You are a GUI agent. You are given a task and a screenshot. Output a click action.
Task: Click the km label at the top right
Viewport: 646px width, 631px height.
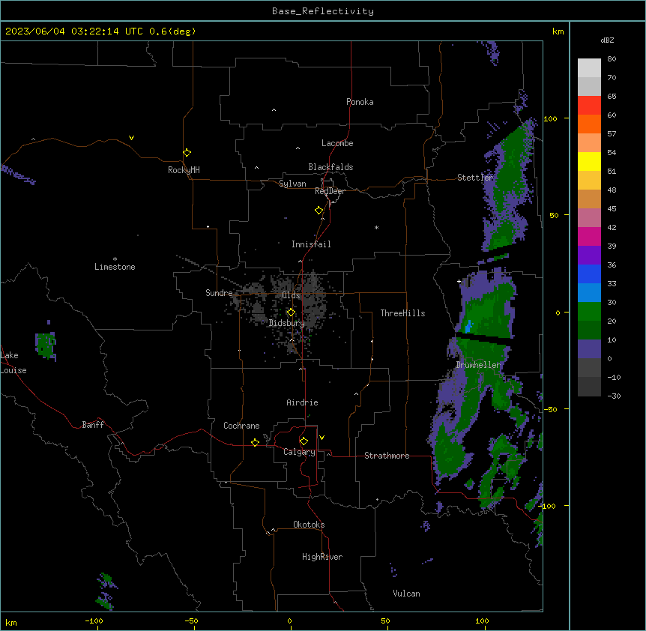[558, 31]
